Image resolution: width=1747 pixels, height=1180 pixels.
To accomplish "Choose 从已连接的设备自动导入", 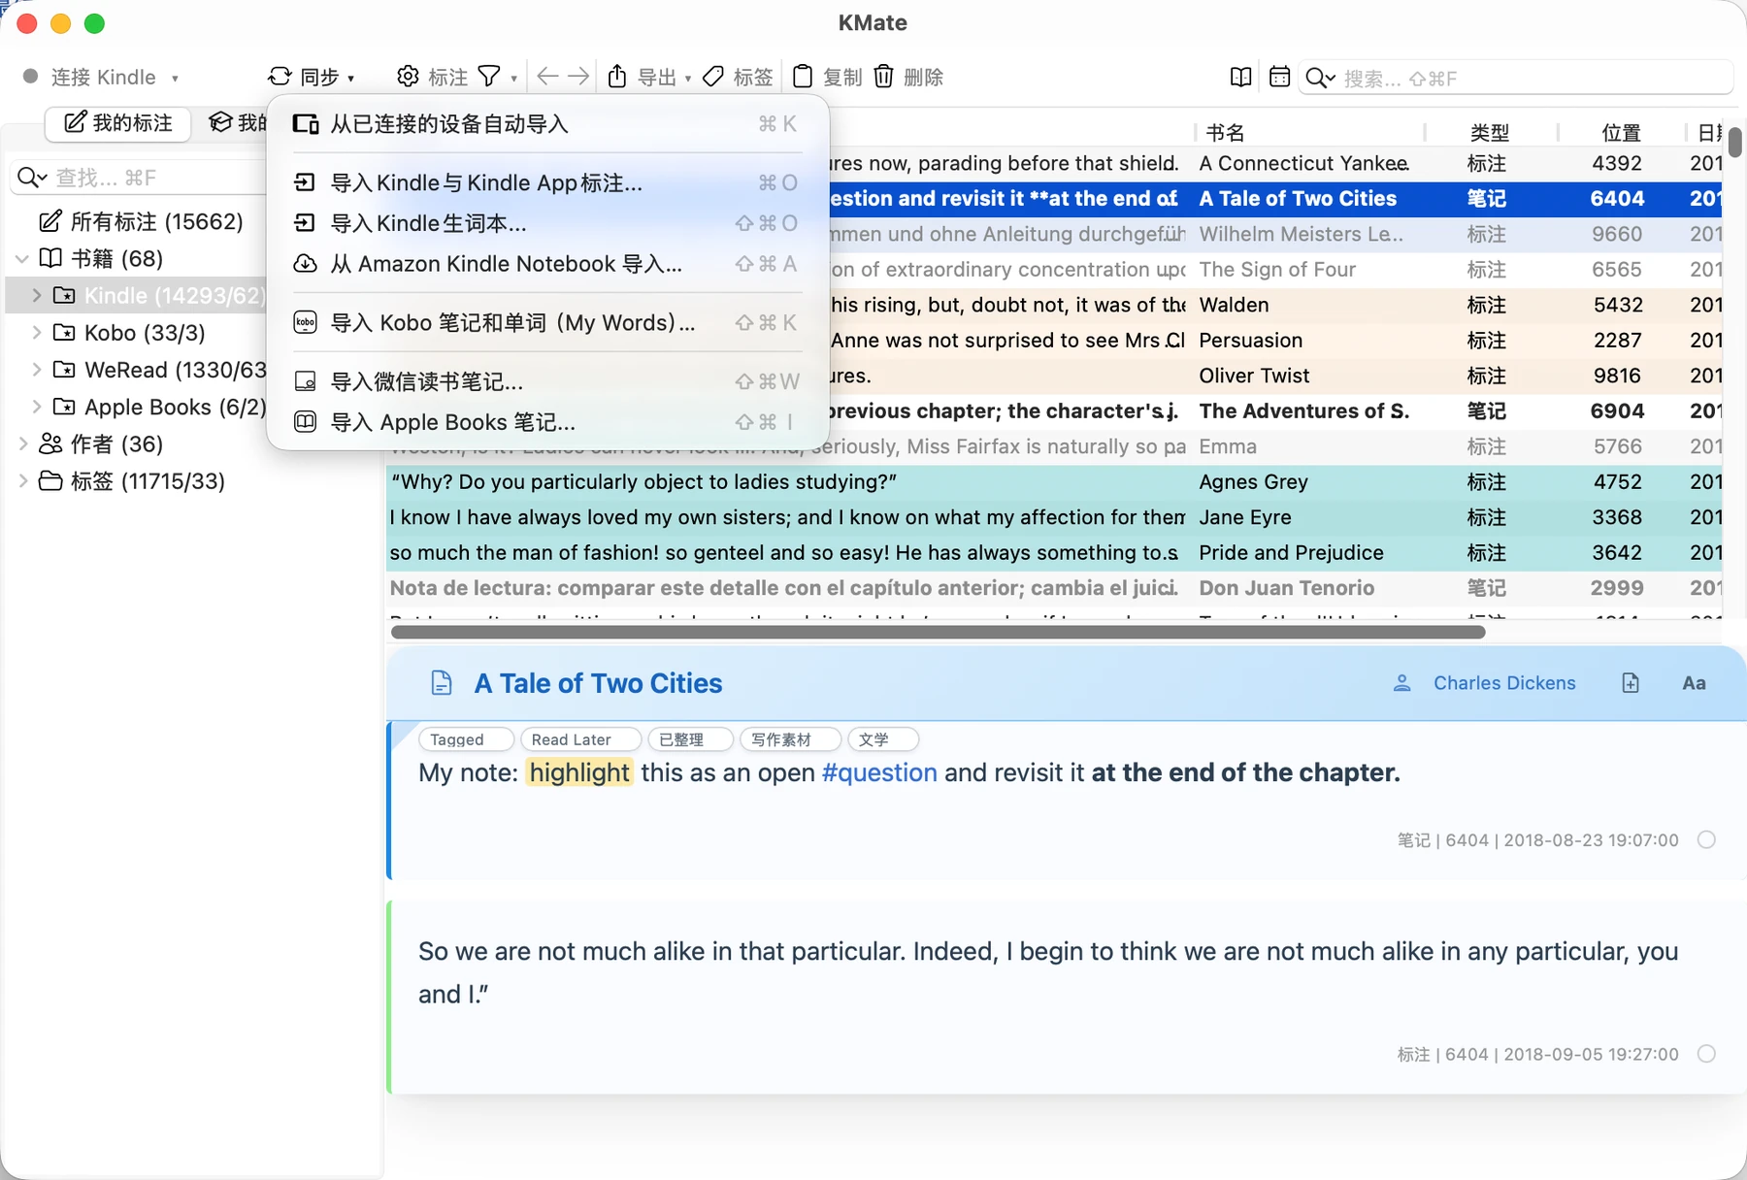I will pos(547,124).
